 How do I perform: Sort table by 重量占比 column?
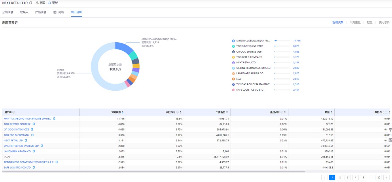[x=285, y=112]
